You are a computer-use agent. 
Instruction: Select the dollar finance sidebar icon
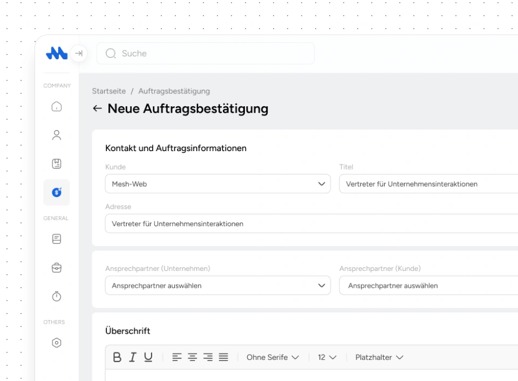click(x=57, y=193)
